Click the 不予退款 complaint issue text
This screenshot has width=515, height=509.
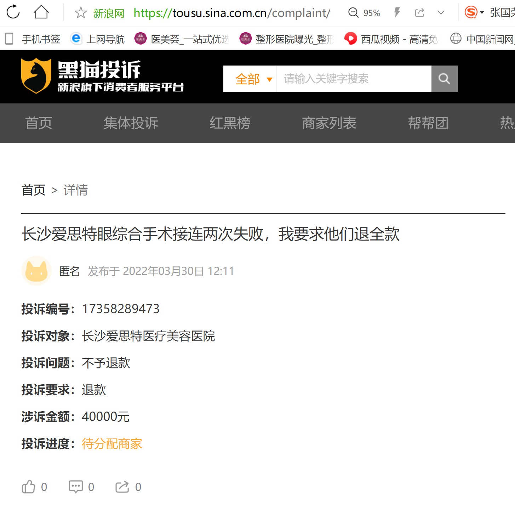point(106,363)
